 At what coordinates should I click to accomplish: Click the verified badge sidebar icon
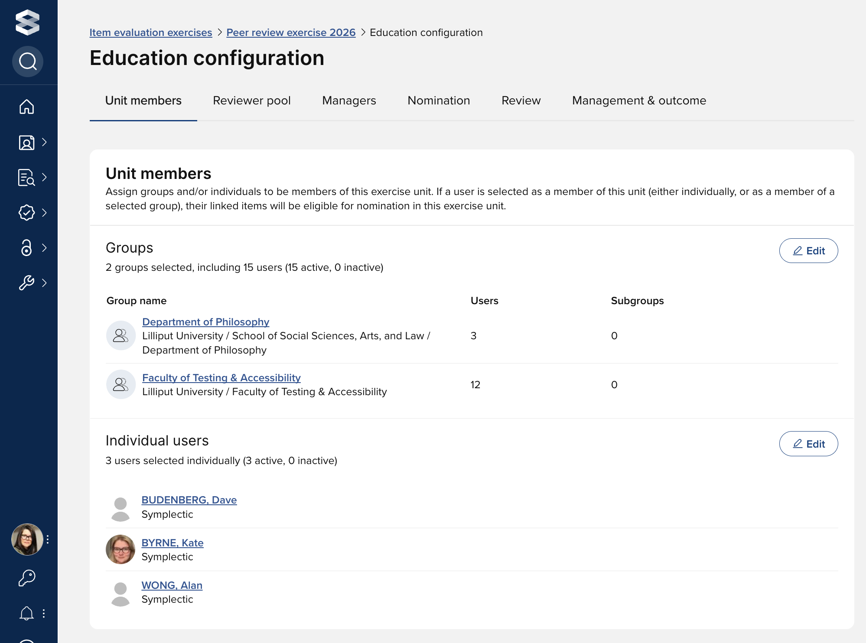click(x=26, y=212)
